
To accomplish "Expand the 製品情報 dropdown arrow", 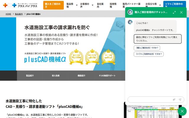I will (x=77, y=5).
